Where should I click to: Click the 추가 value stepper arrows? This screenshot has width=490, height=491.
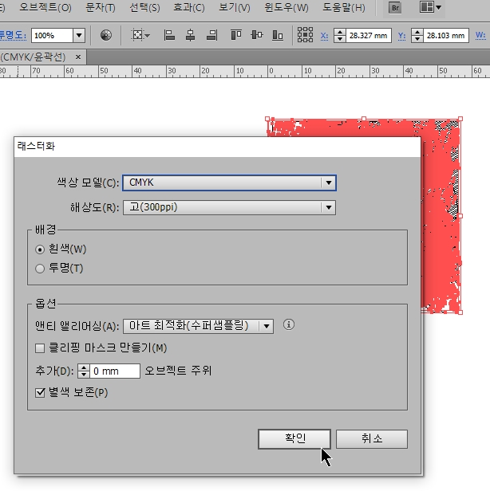click(84, 371)
